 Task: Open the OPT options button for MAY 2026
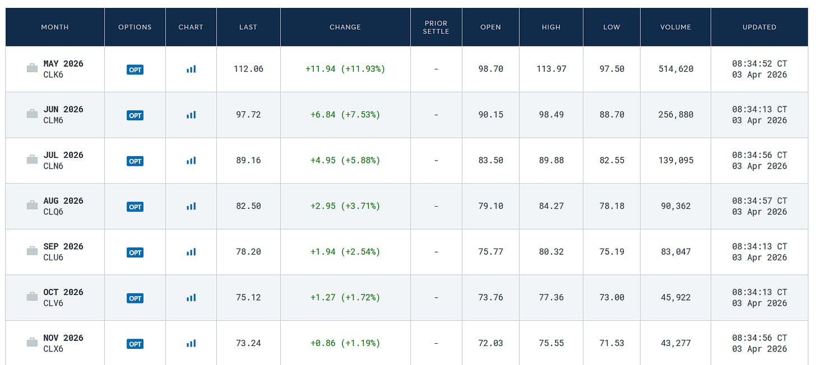coord(135,69)
